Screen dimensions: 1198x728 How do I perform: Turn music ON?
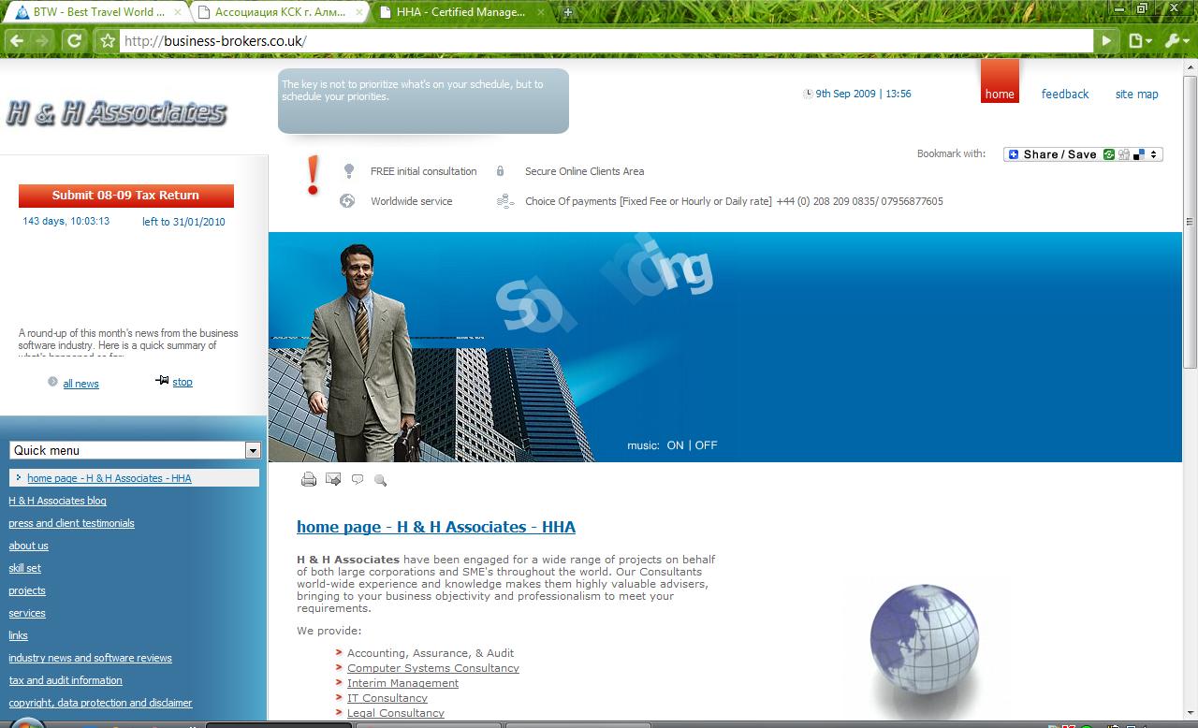(x=675, y=444)
